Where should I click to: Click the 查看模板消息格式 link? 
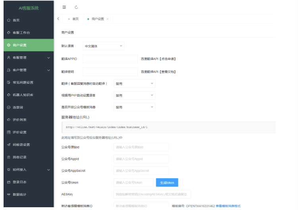(x=228, y=206)
